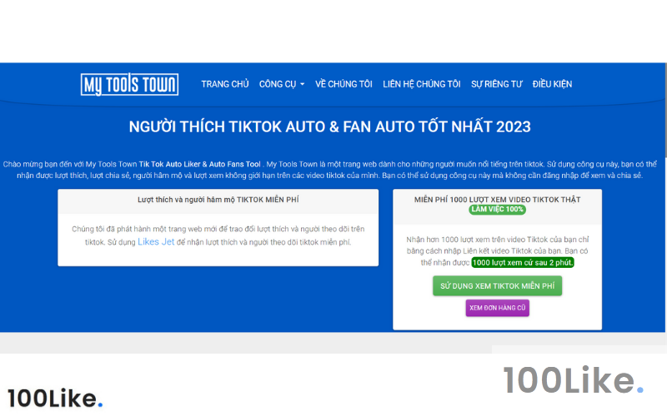Click the highlighted 1000 lượt xem cứ sau 2 phút text

click(x=523, y=262)
